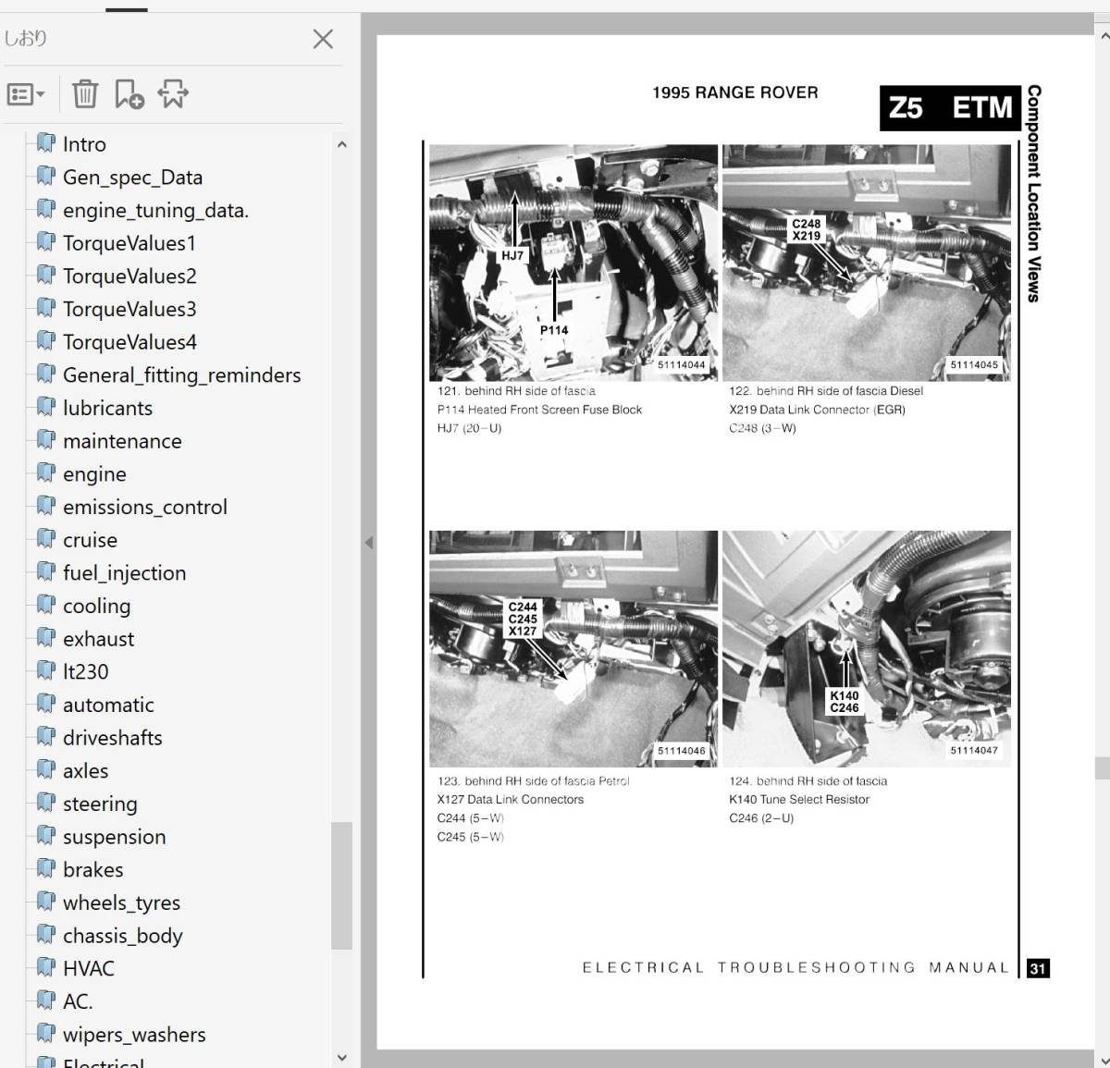
Task: Go to wipers_washers bookmark
Action: pyautogui.click(x=134, y=1035)
